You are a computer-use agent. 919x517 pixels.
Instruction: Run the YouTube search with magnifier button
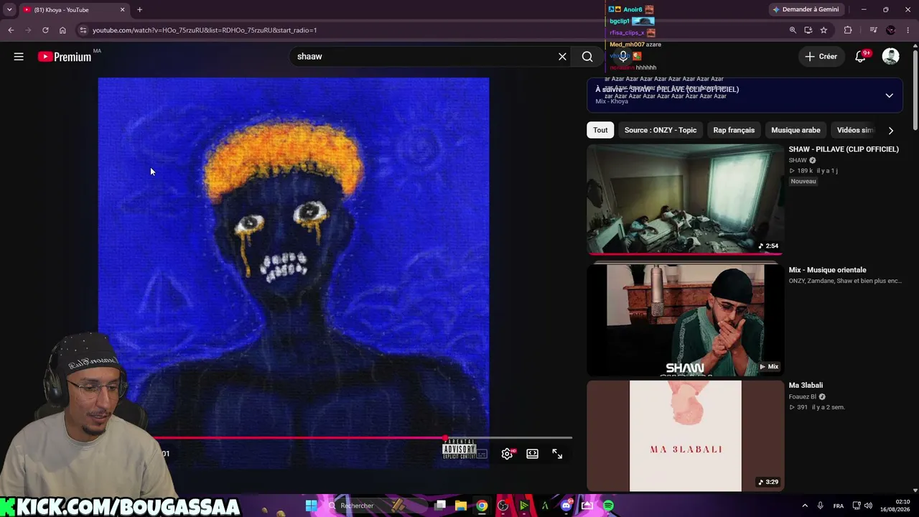click(x=587, y=57)
